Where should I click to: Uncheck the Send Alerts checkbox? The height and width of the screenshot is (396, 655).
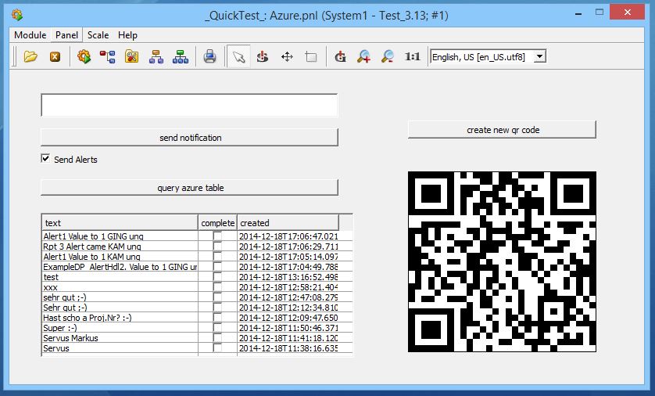click(45, 159)
